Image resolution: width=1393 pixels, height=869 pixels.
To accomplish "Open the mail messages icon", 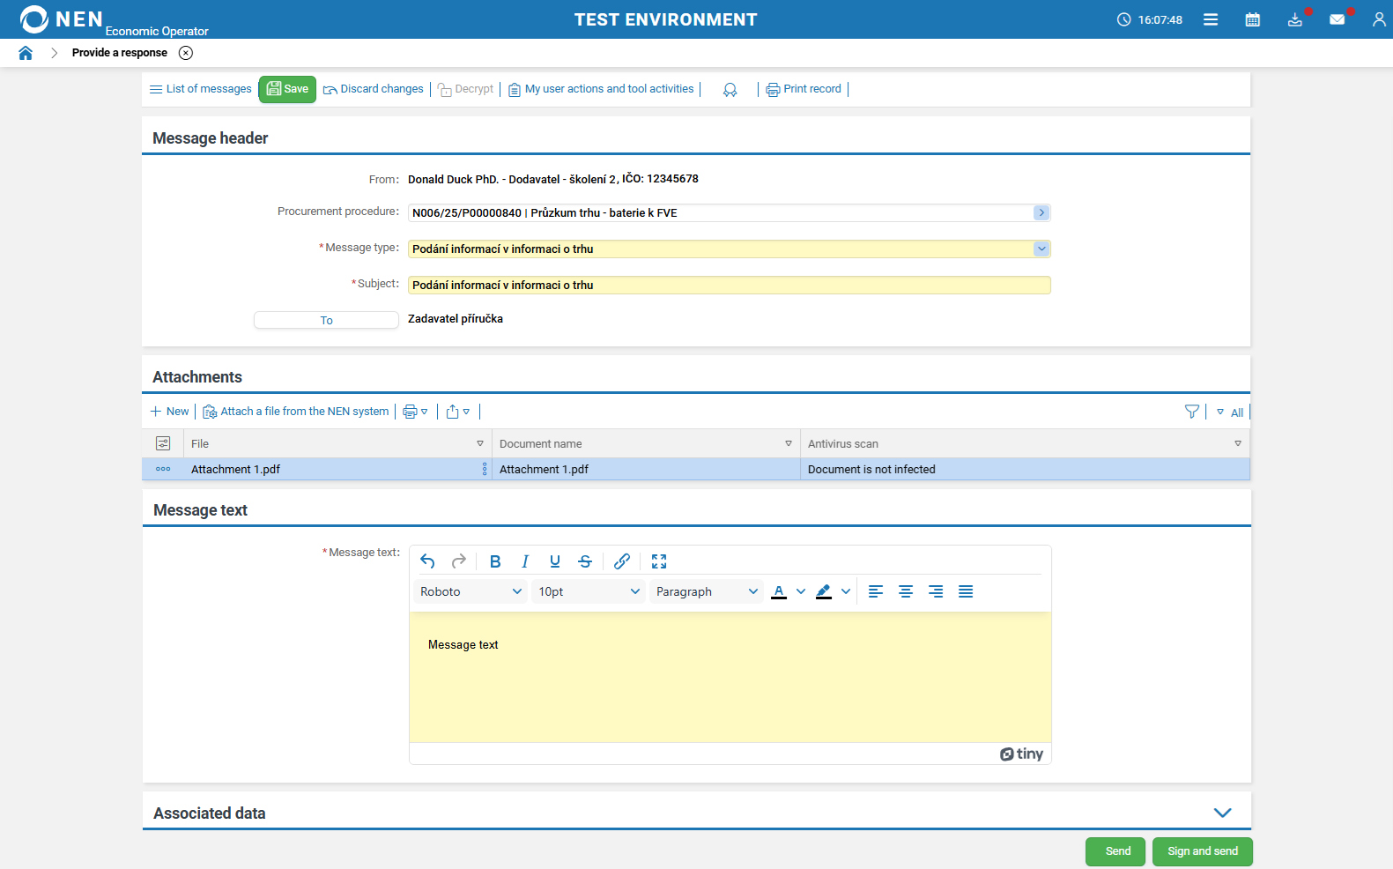I will pos(1337,19).
